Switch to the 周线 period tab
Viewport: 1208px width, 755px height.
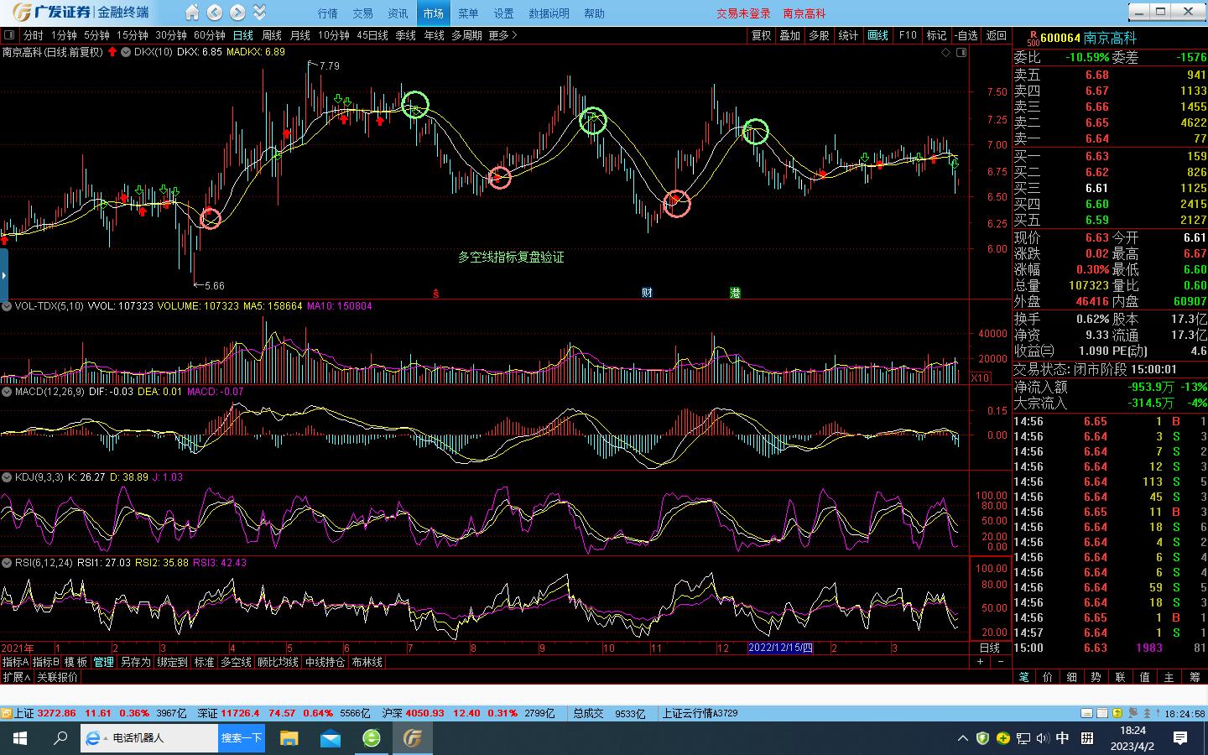click(272, 35)
